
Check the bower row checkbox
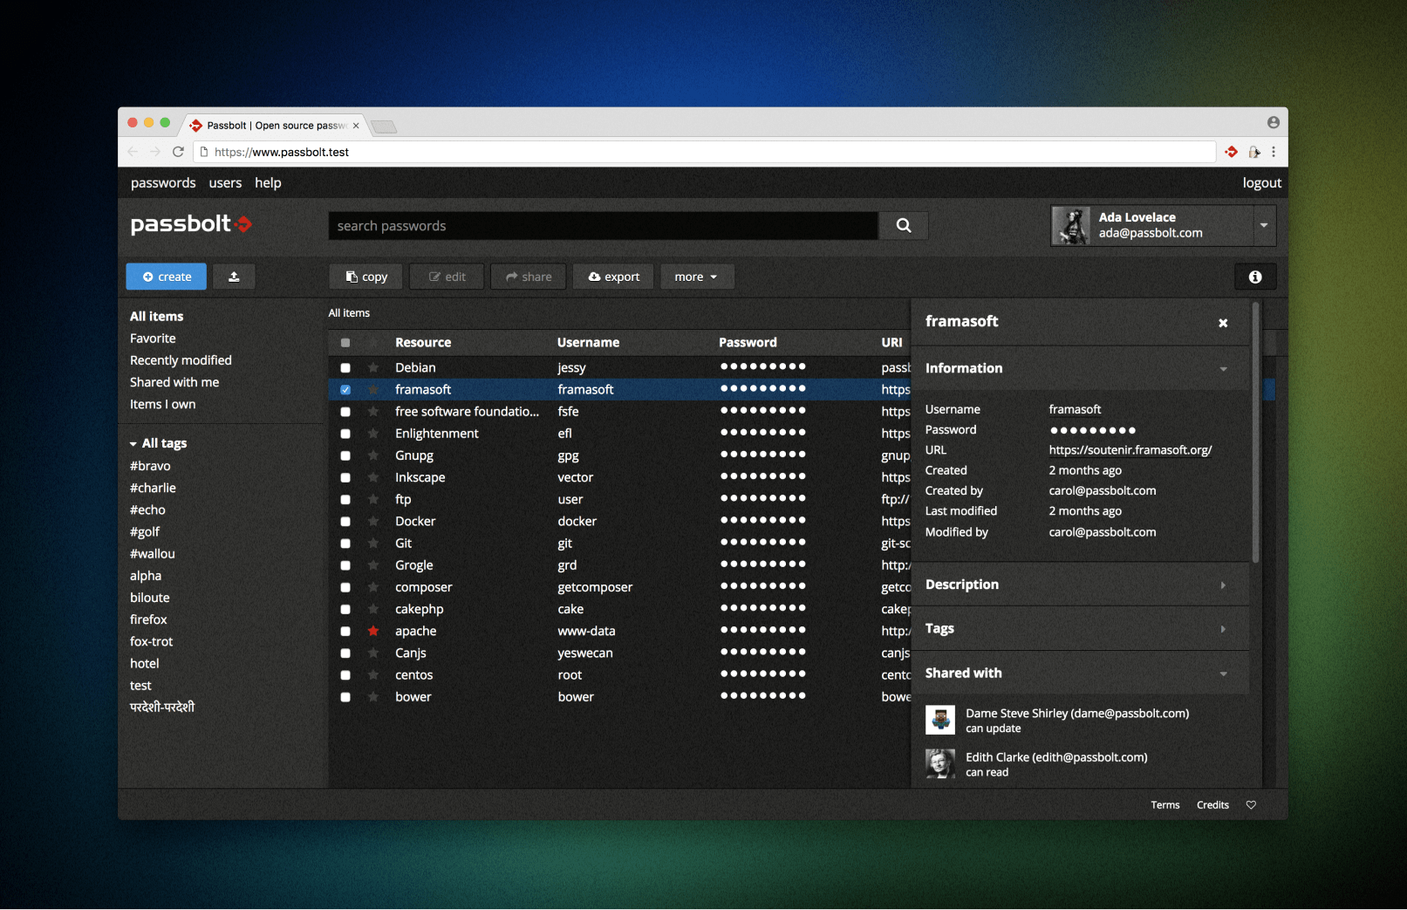[345, 696]
